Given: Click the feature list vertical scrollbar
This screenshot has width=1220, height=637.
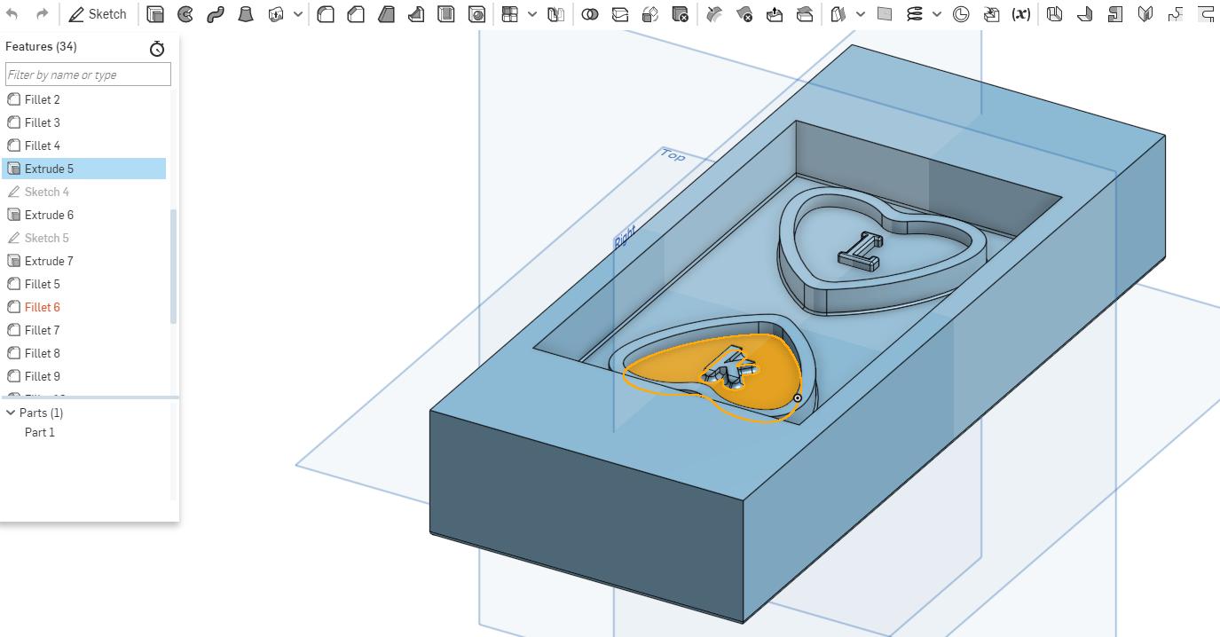Looking at the screenshot, I should (x=174, y=266).
